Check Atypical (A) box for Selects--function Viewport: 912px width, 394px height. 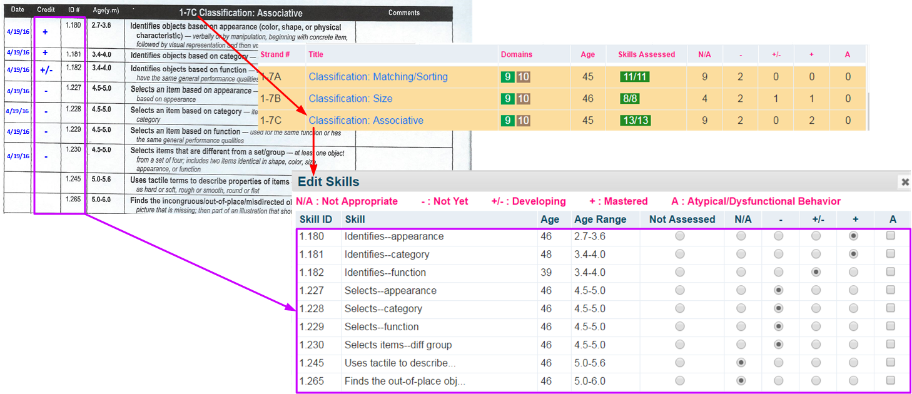coord(891,326)
